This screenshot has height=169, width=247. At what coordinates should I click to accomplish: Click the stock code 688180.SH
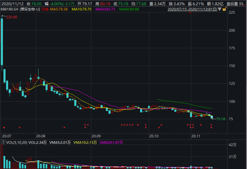pyautogui.click(x=9, y=9)
